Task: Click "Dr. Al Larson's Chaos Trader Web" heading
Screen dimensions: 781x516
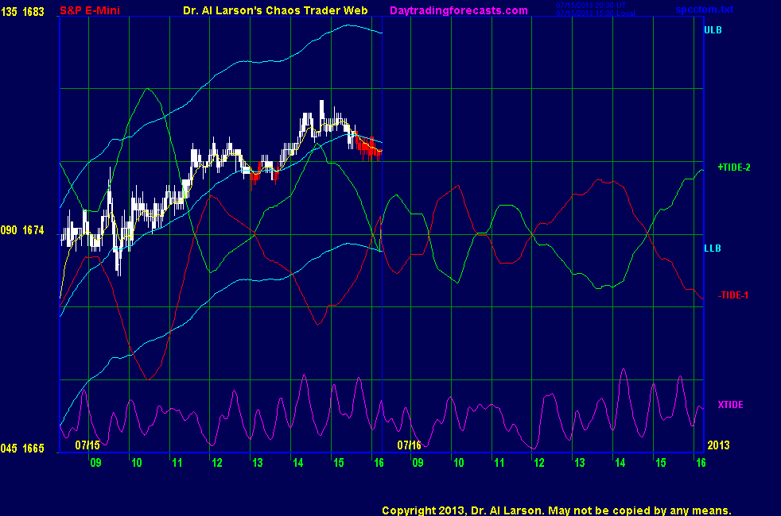Action: coord(275,10)
